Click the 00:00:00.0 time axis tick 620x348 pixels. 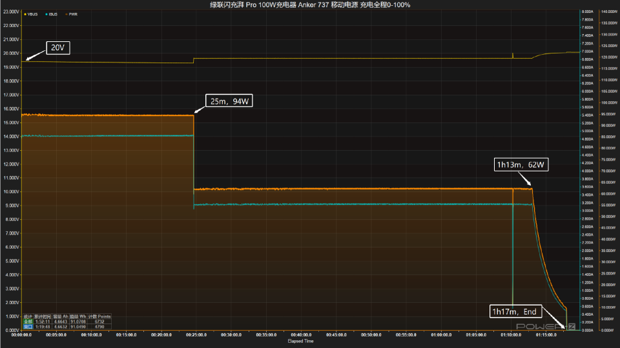tap(21, 335)
